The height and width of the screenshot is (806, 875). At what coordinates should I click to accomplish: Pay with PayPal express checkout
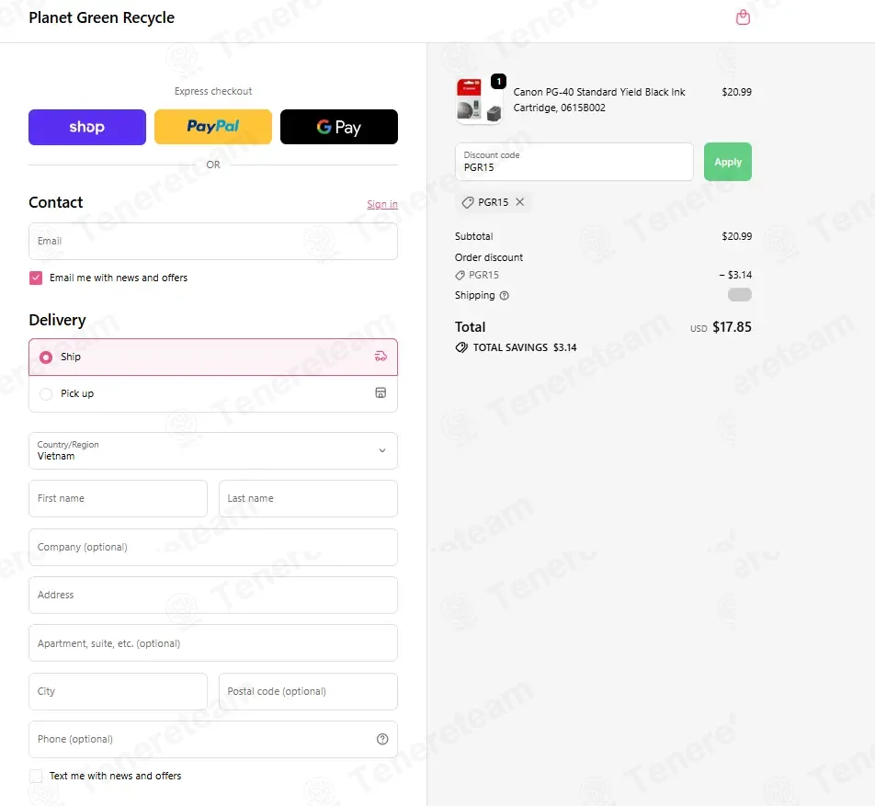click(213, 127)
